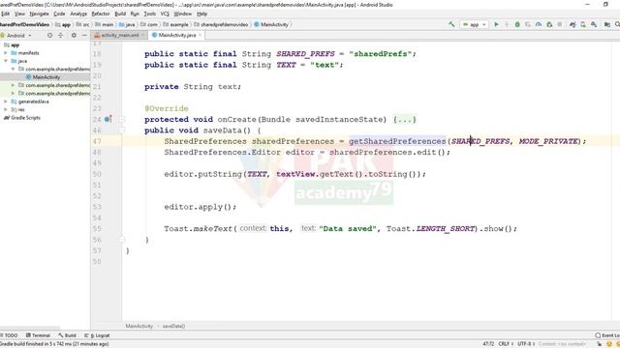Open the Terminal tool window
Viewport: 620px width, 348px height.
pyautogui.click(x=38, y=335)
